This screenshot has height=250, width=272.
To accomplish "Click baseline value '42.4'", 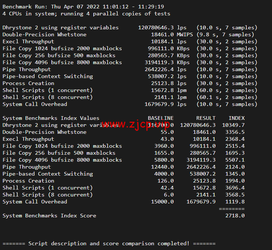I will point(167,188).
